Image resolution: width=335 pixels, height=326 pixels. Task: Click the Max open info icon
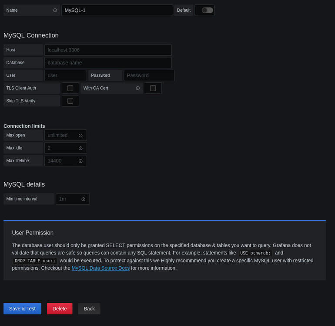[x=80, y=136]
